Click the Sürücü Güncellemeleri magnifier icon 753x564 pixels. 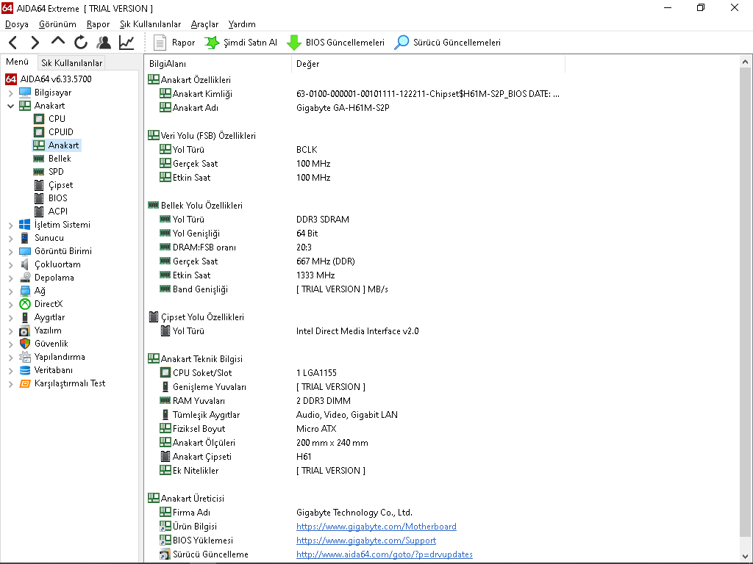(402, 43)
